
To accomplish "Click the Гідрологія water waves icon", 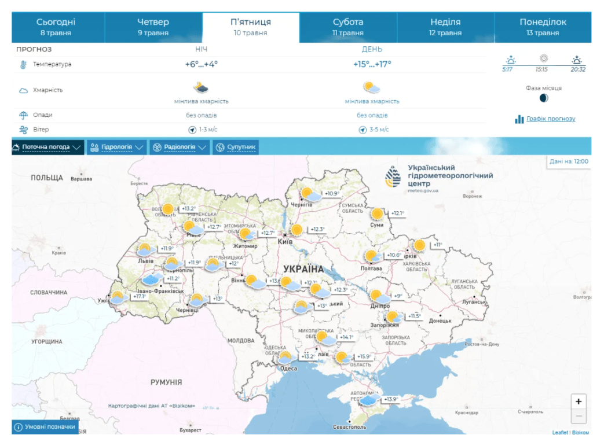I will (94, 148).
